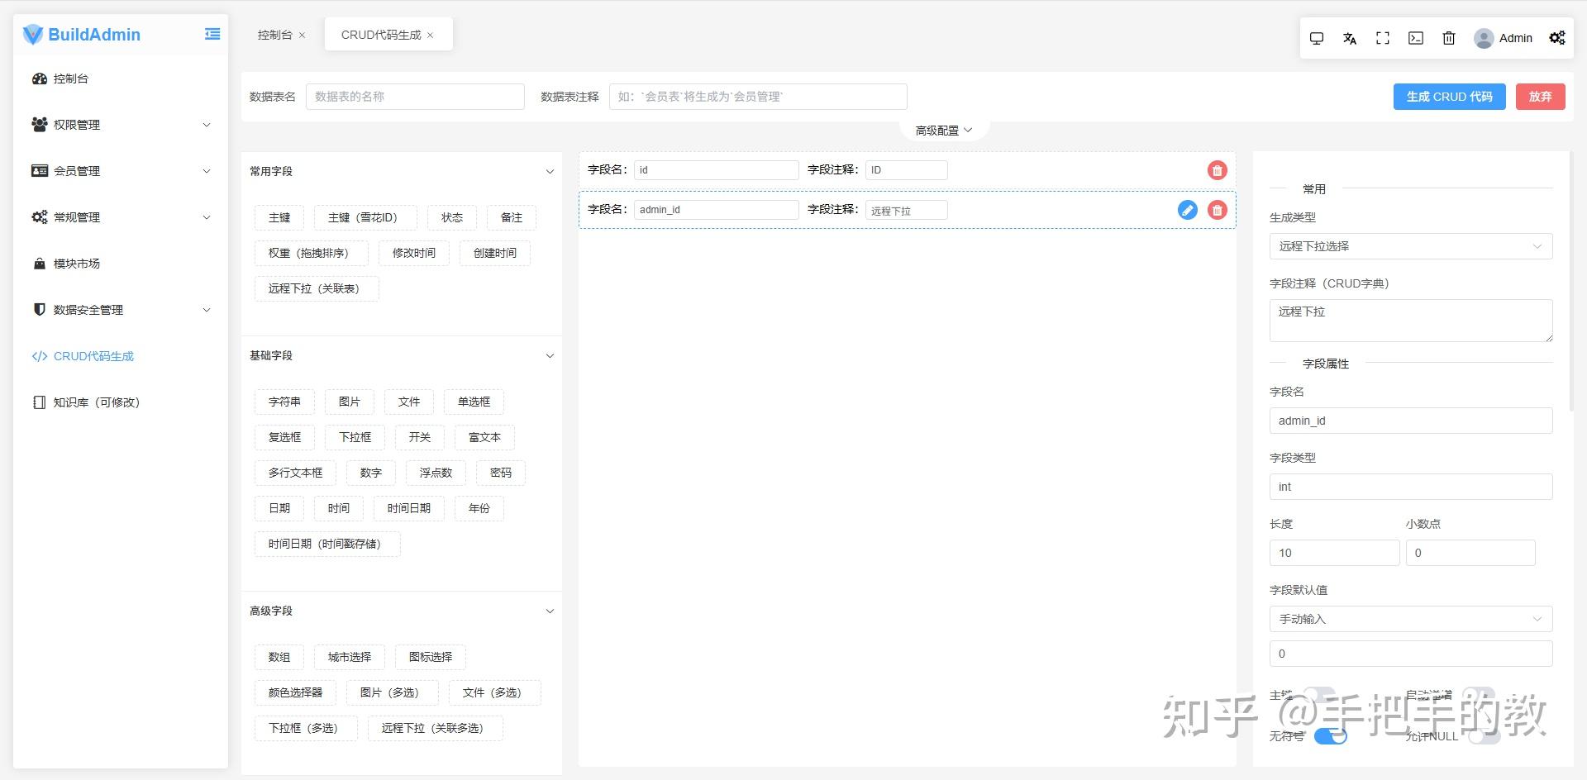Image resolution: width=1587 pixels, height=780 pixels.
Task: Clear cache with the trash icon
Action: pos(1449,38)
